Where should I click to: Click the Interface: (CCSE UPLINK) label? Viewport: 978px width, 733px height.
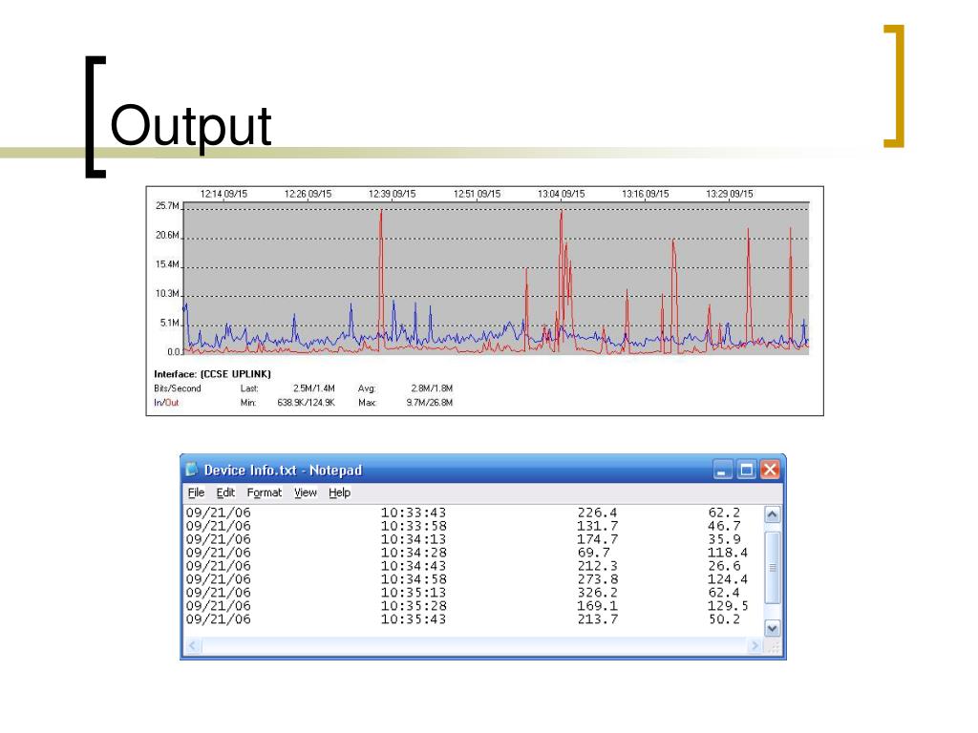tap(212, 374)
